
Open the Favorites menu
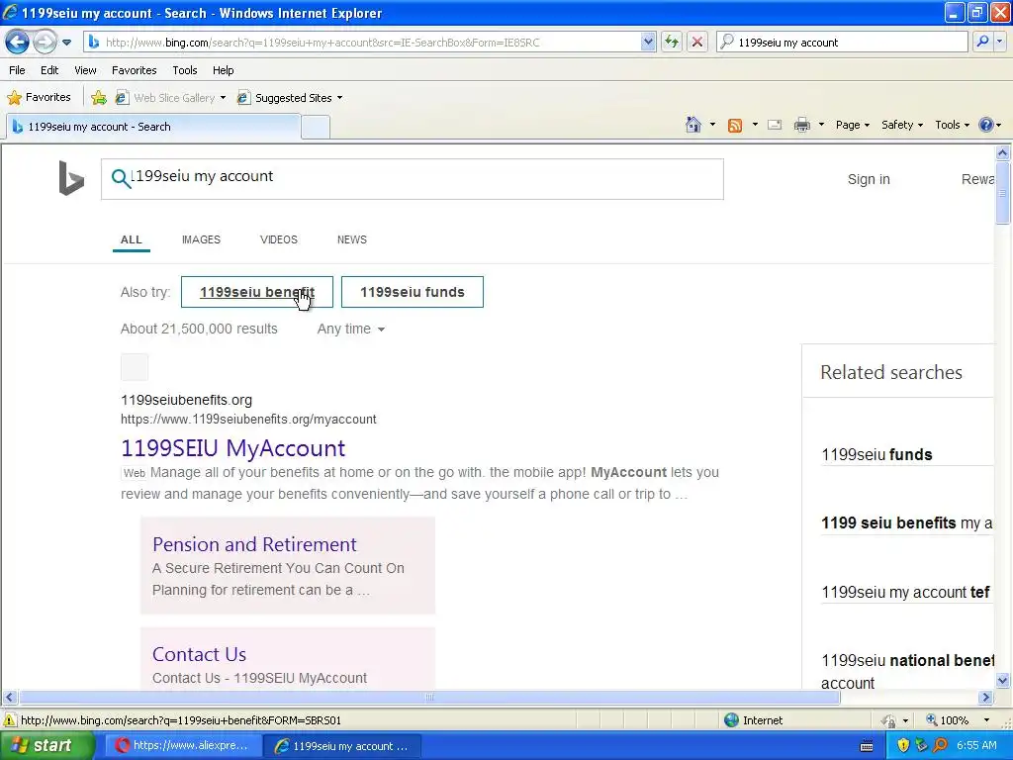[x=134, y=70]
